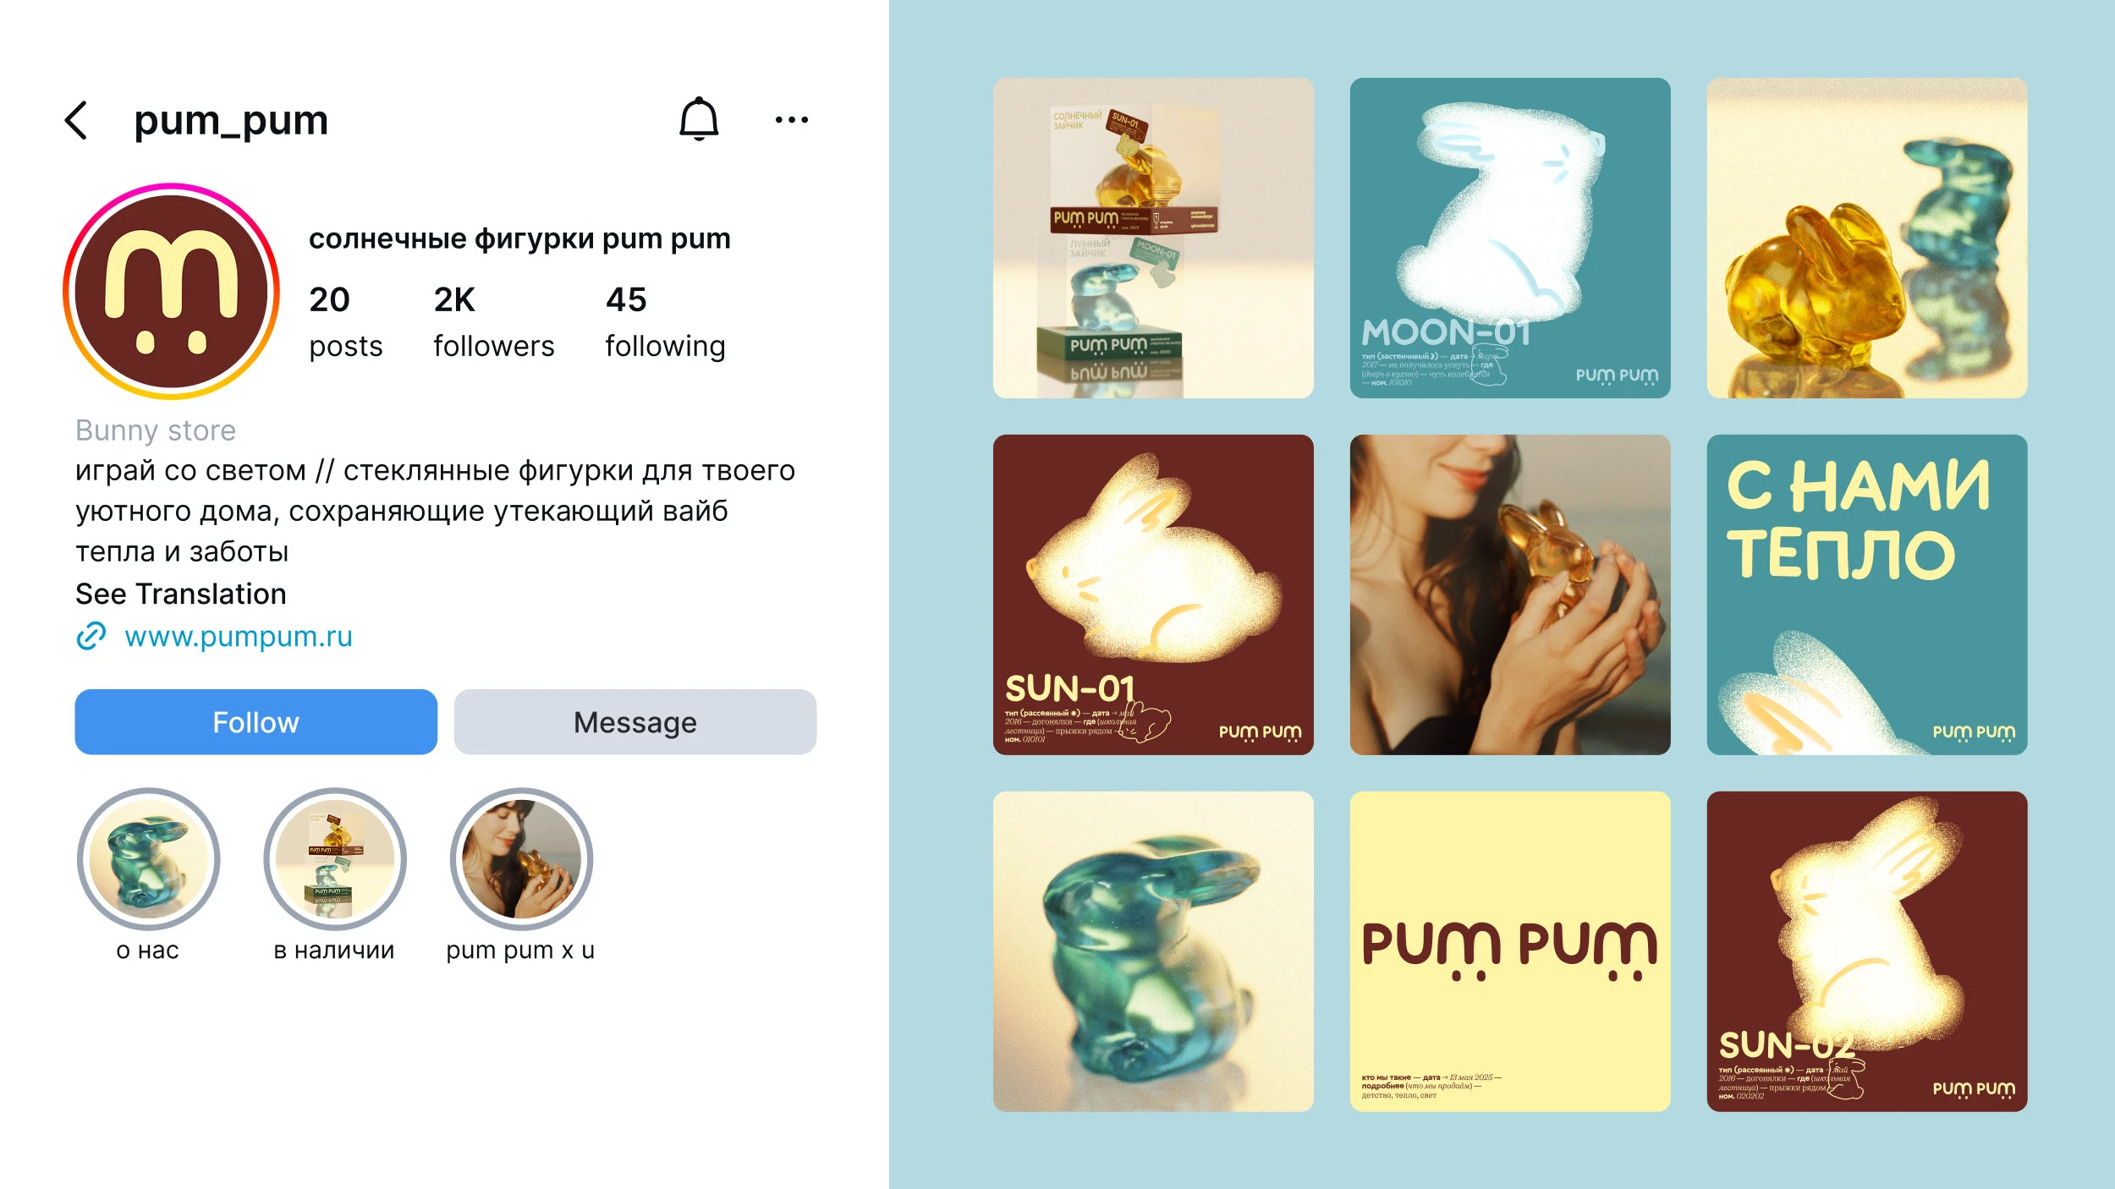Click See Translation under the bio

(x=181, y=594)
